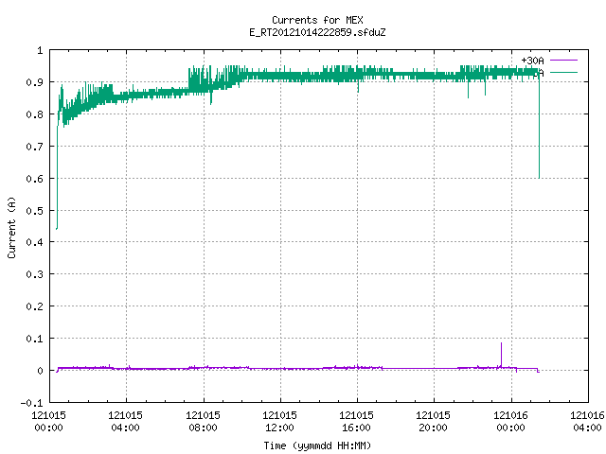
Task: Select the y-axis tick label '0.6'
Action: coord(34,179)
